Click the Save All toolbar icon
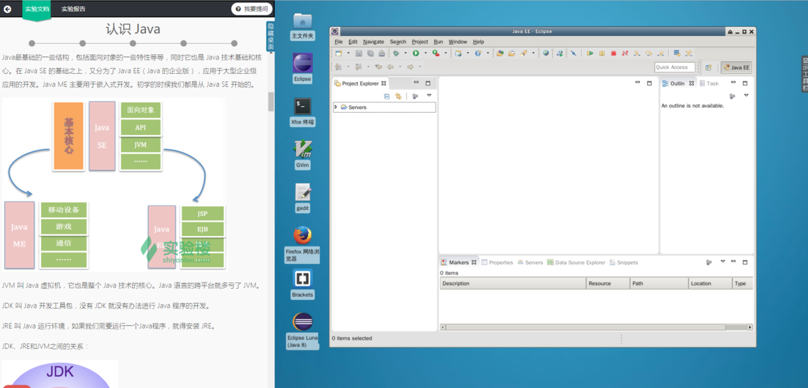 (x=370, y=53)
